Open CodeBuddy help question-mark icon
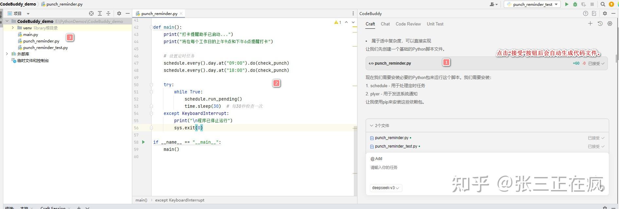Screen dimensions: 619x209 pos(586,13)
